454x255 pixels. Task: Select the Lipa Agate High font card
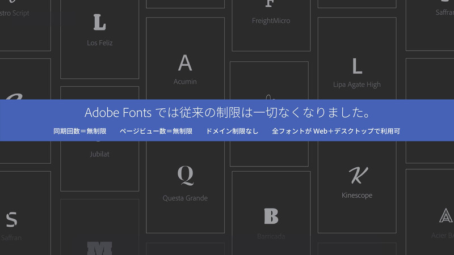coord(357,58)
